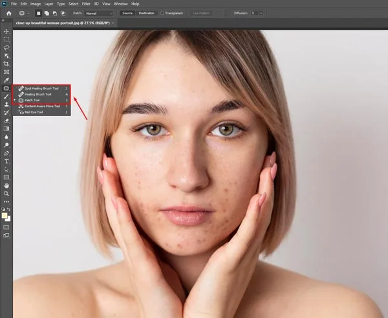Choose Red Eye Tool from flyout
388x318 pixels.
click(x=42, y=112)
